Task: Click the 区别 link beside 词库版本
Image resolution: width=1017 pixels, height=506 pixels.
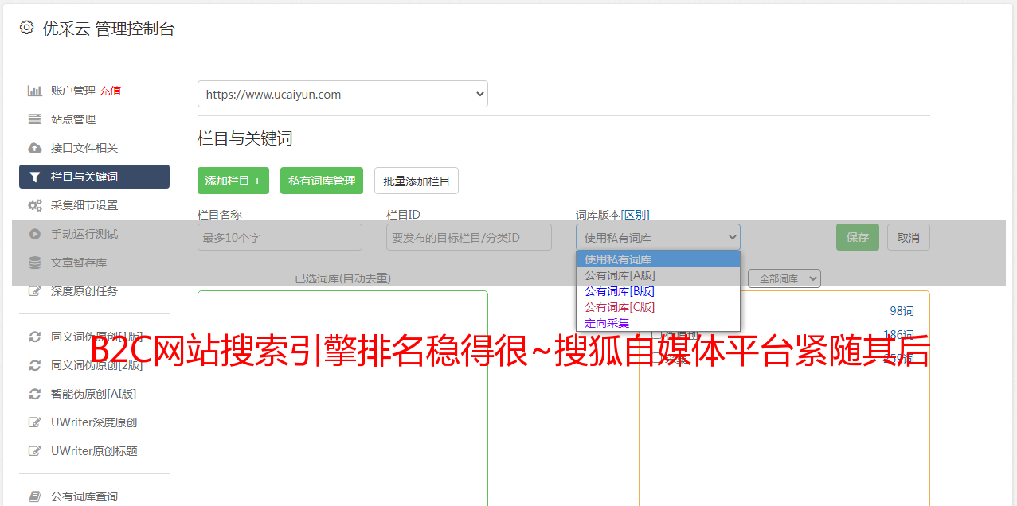Action: (x=636, y=215)
